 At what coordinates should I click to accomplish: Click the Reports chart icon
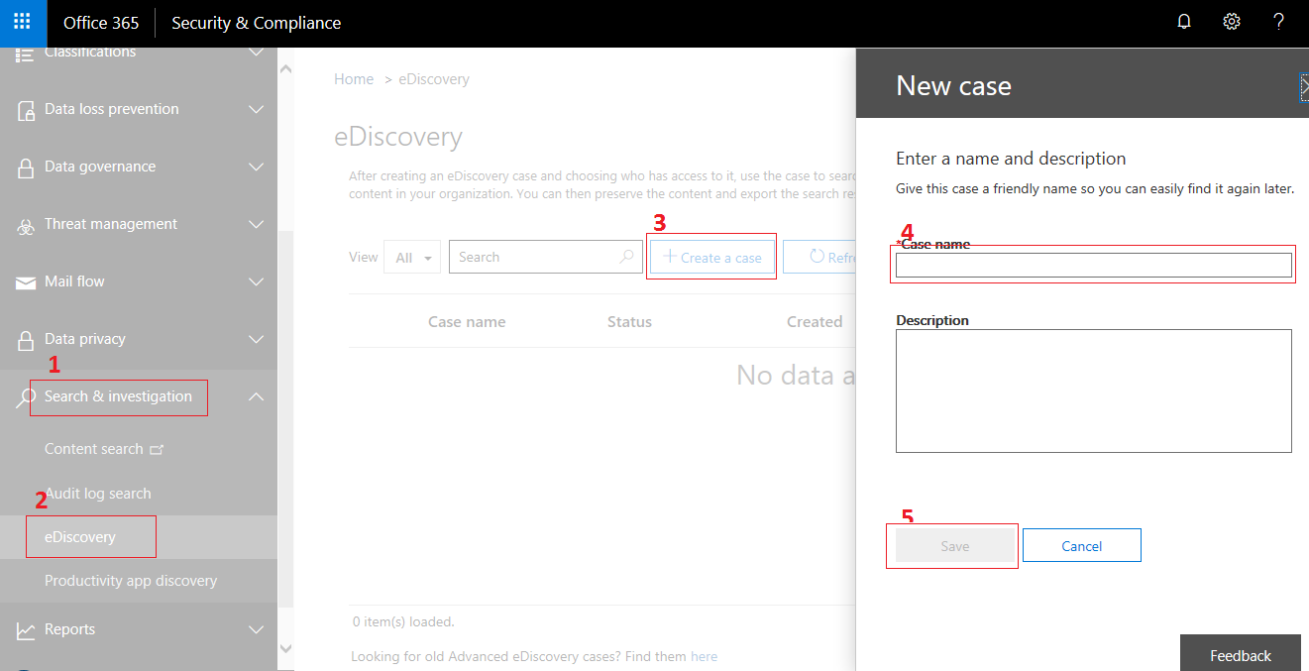(26, 629)
